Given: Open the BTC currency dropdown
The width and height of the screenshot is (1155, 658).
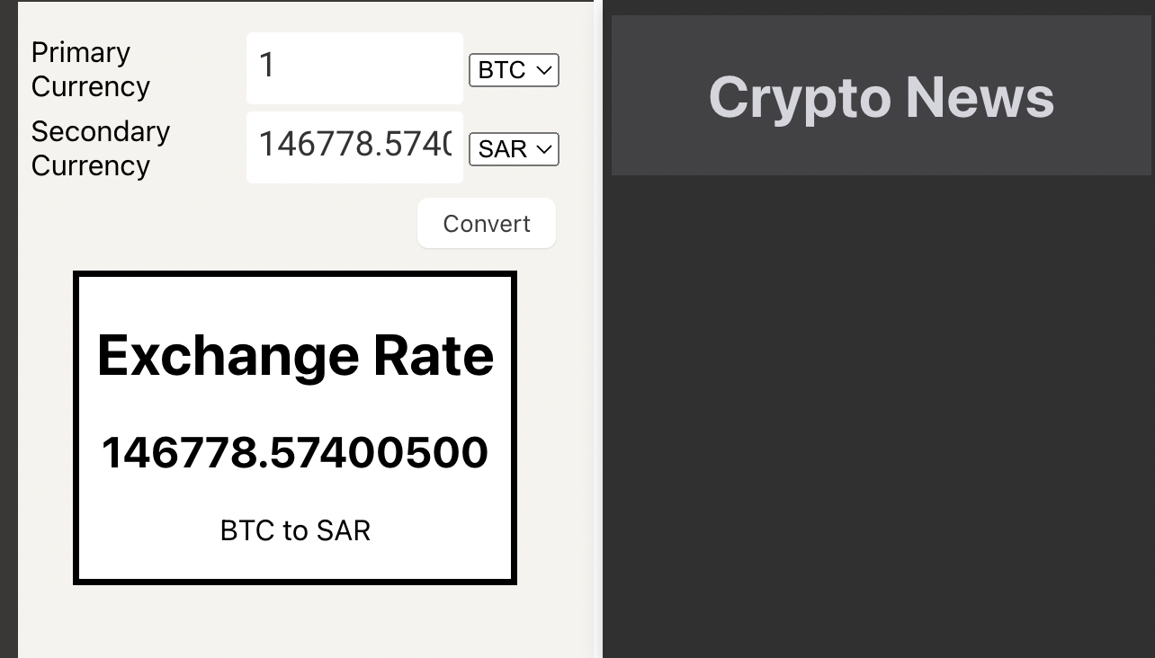Looking at the screenshot, I should pyautogui.click(x=514, y=70).
